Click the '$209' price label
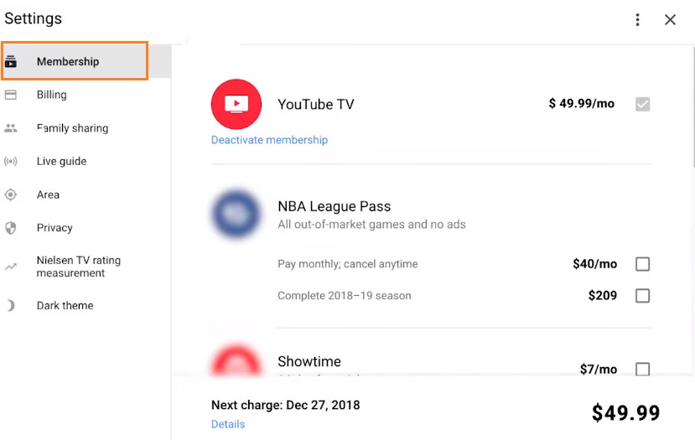This screenshot has height=440, width=695. (603, 296)
